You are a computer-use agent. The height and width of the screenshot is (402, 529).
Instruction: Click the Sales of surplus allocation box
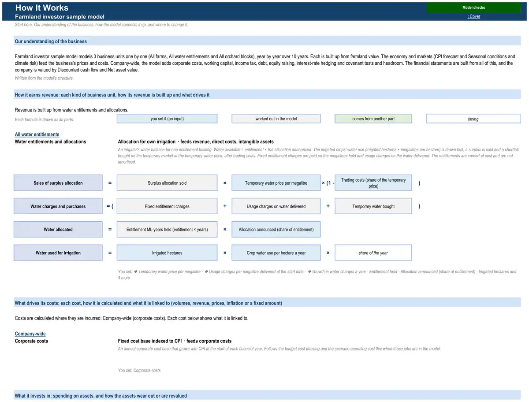point(58,183)
